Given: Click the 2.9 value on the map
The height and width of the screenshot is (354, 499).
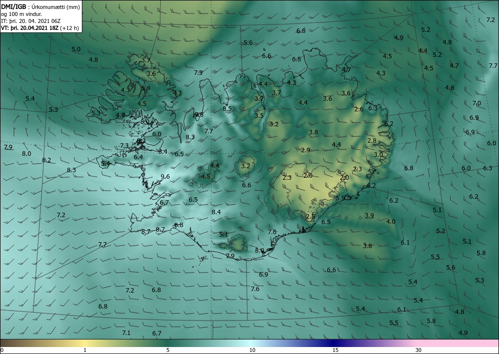Looking at the screenshot, I should point(305,150).
